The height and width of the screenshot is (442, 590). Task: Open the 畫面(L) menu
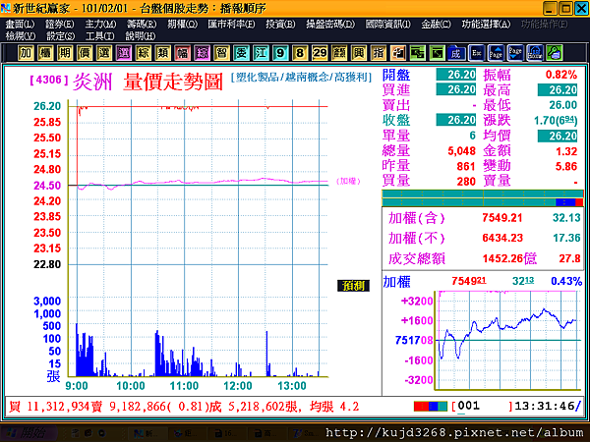pyautogui.click(x=20, y=25)
